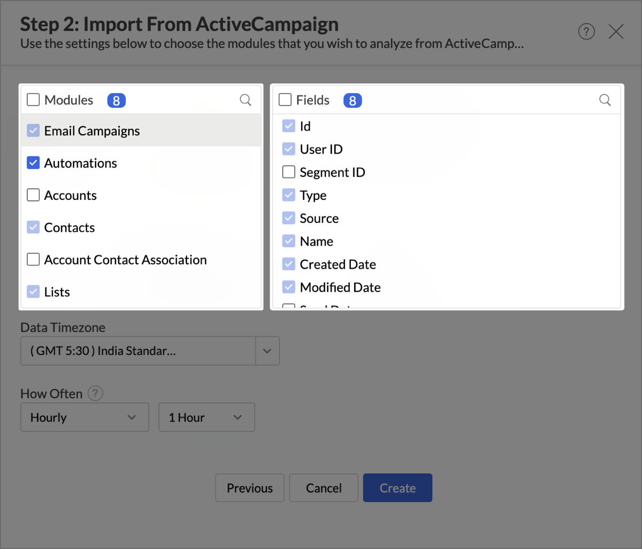
Task: Toggle the select-all Fields checkbox
Action: (285, 100)
